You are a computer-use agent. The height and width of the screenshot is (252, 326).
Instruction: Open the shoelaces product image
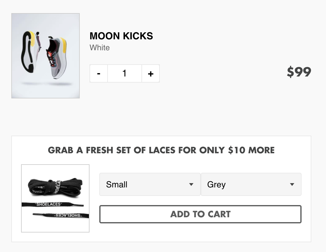point(55,198)
